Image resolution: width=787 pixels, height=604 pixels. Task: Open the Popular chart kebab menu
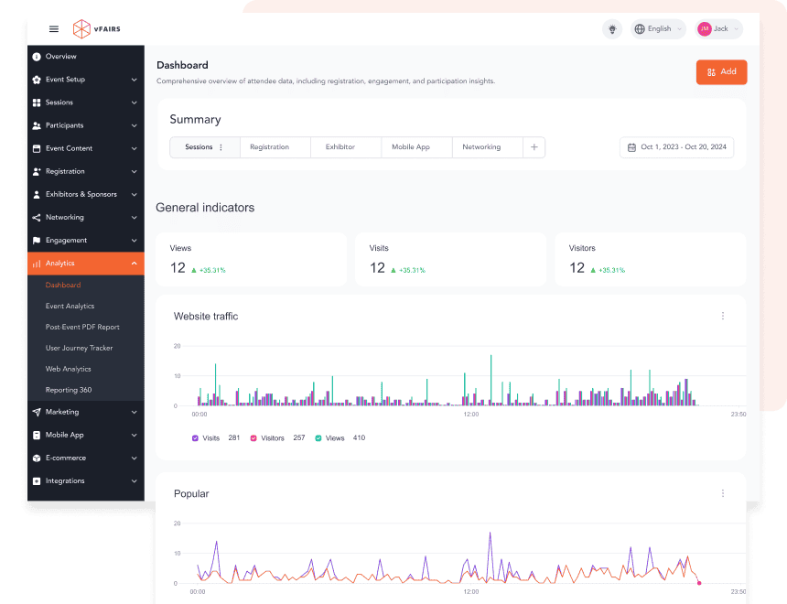click(723, 493)
